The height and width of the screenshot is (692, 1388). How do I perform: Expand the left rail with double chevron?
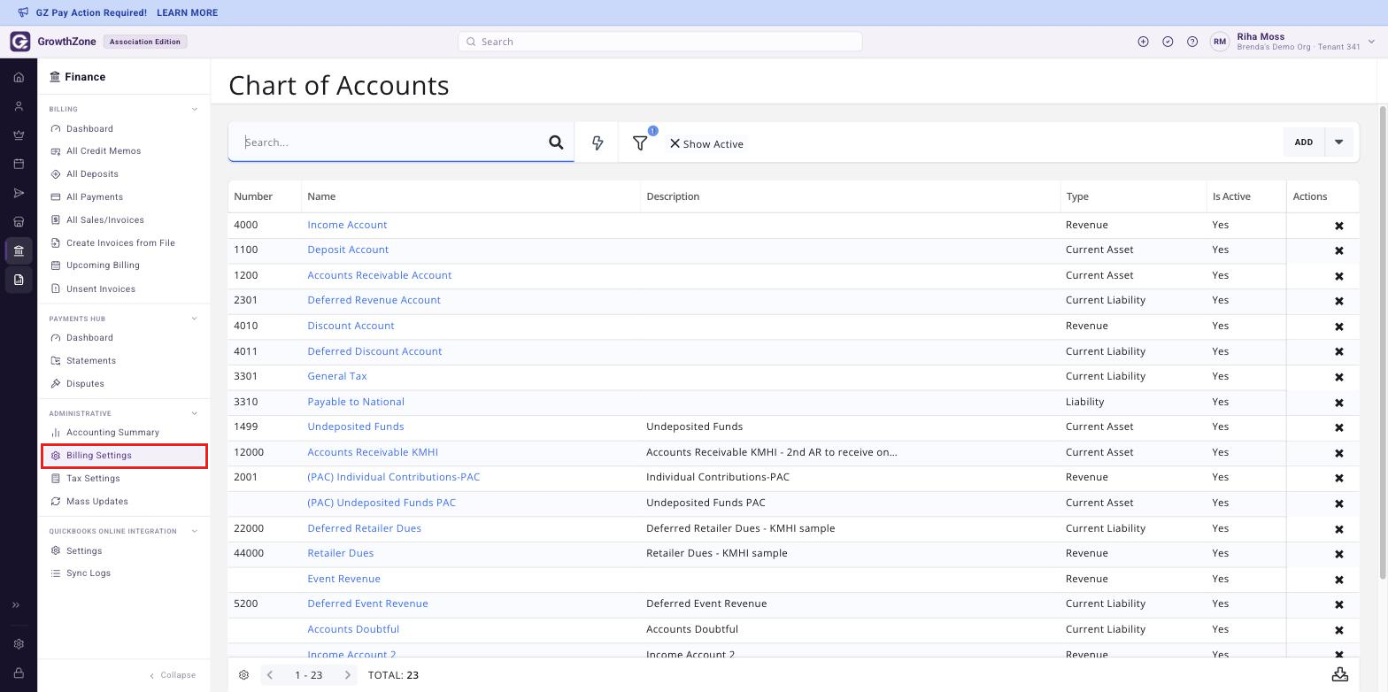[16, 605]
